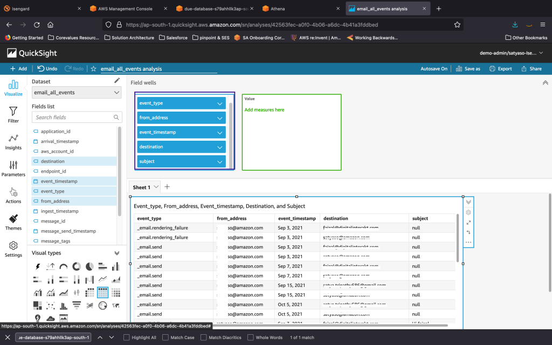552x345 pixels.
Task: Click the Actions sidebar icon
Action: tap(13, 195)
